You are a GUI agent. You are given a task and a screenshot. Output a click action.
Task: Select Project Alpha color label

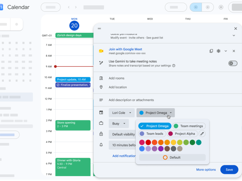pos(182,133)
